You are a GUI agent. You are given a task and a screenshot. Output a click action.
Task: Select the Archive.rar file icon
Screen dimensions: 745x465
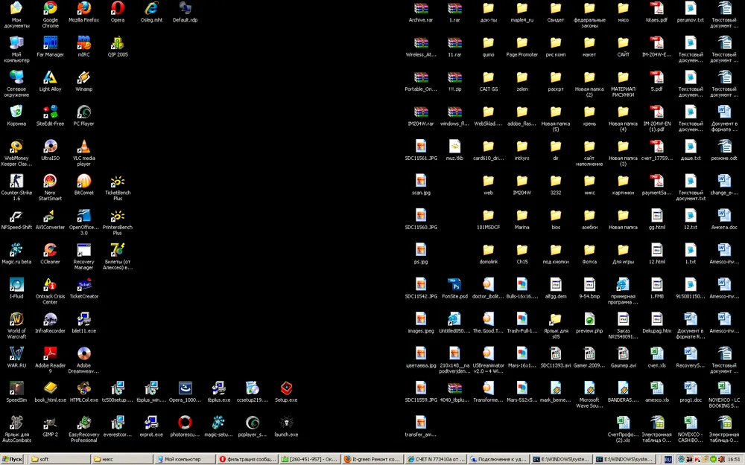click(421, 10)
